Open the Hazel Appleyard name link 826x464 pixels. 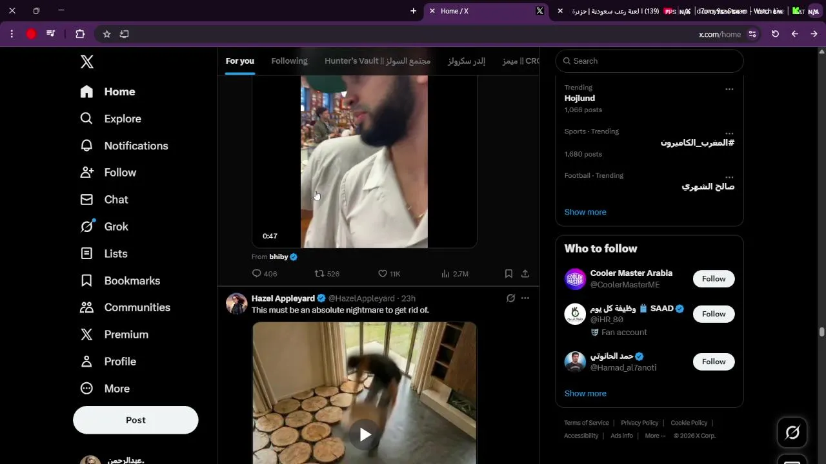283,298
